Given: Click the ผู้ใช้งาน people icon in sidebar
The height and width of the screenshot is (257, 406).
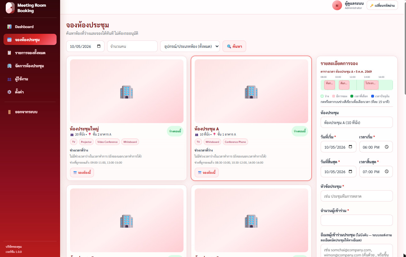Looking at the screenshot, I should (x=10, y=79).
